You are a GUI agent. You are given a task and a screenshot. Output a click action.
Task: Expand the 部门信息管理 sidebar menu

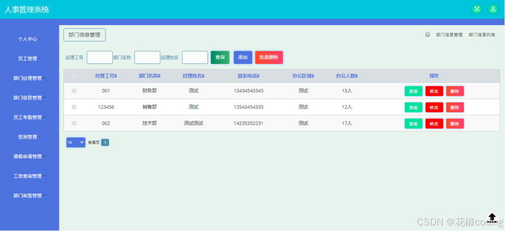[x=29, y=98]
